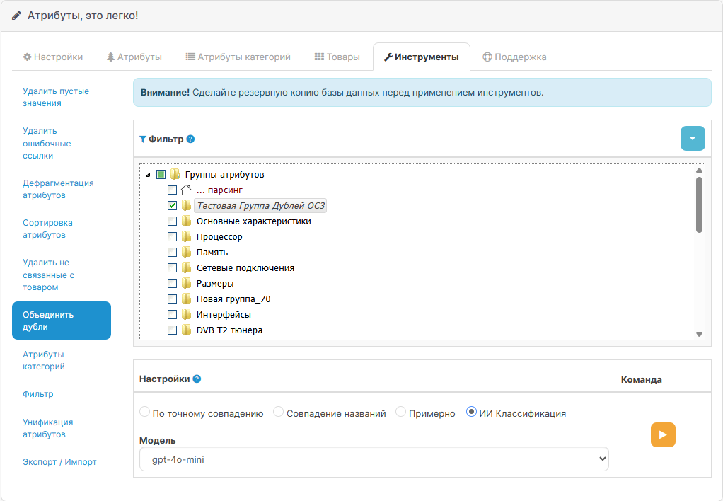The width and height of the screenshot is (723, 501).
Task: Click the orange play run command button
Action: pyautogui.click(x=663, y=434)
